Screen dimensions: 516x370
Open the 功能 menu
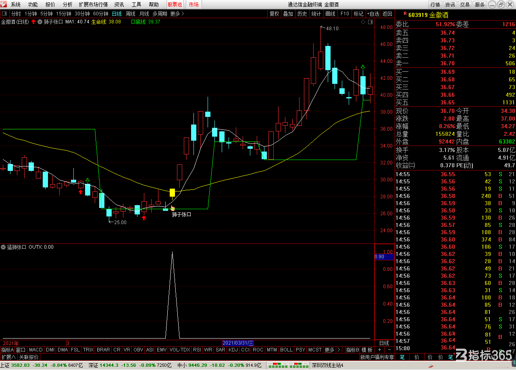pos(33,5)
